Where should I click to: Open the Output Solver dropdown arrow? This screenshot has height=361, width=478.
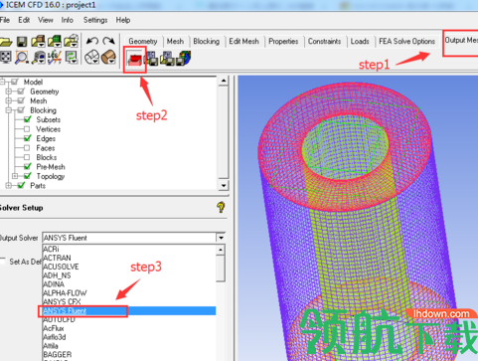click(x=221, y=238)
